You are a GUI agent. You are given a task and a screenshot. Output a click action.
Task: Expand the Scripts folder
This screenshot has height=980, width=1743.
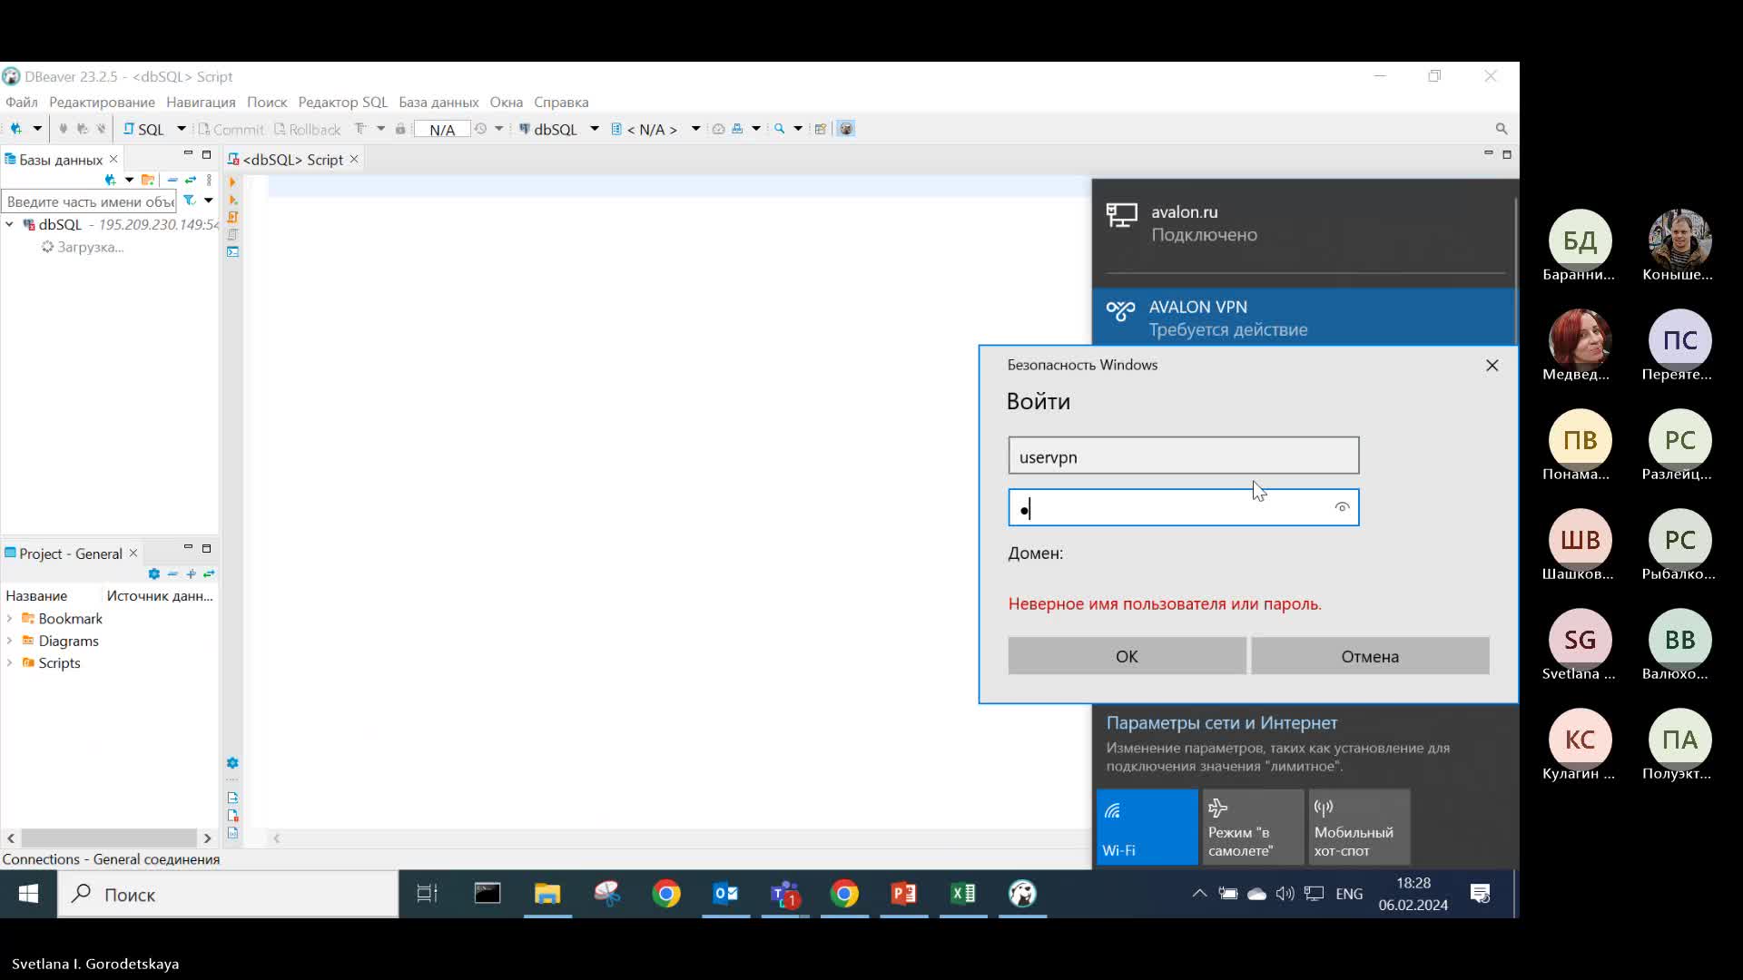[x=9, y=663]
